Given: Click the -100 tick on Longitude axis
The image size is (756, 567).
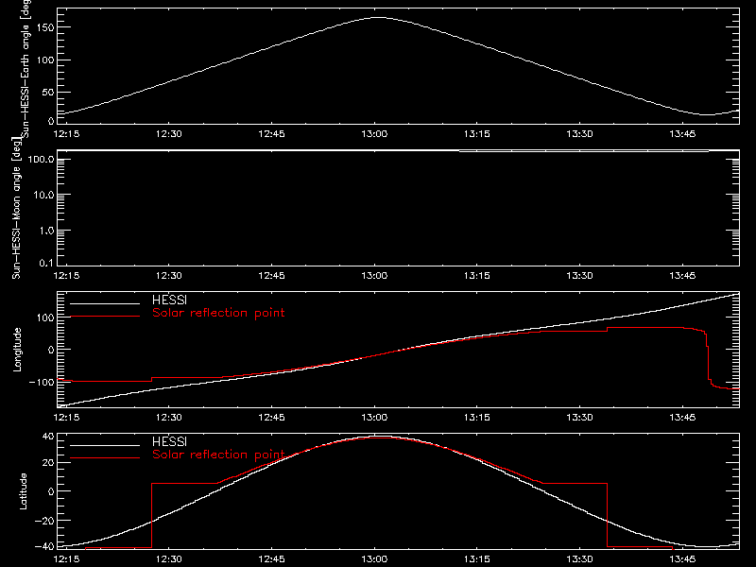Looking at the screenshot, I should [x=42, y=382].
